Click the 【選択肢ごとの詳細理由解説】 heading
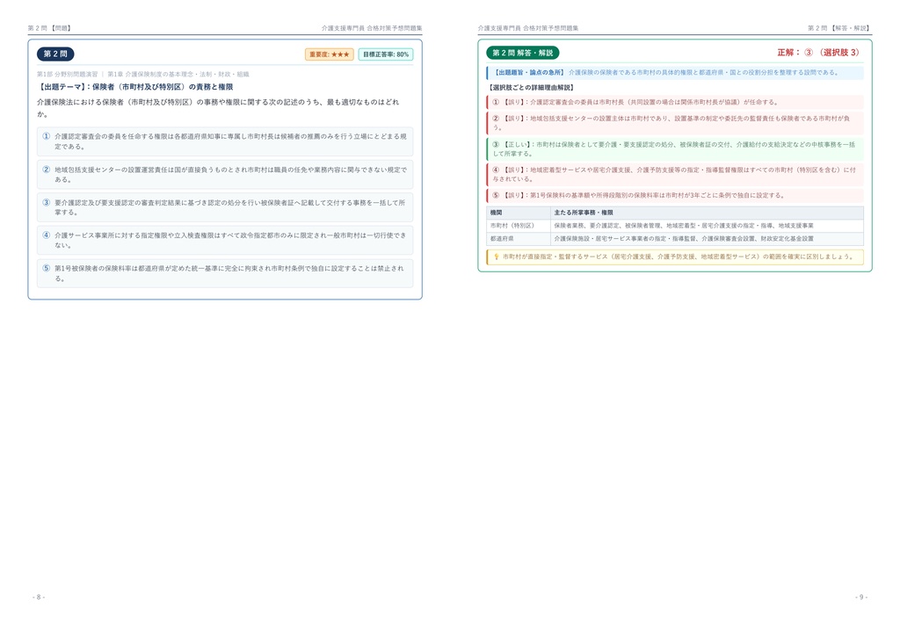This screenshot has height=636, width=900. click(532, 88)
